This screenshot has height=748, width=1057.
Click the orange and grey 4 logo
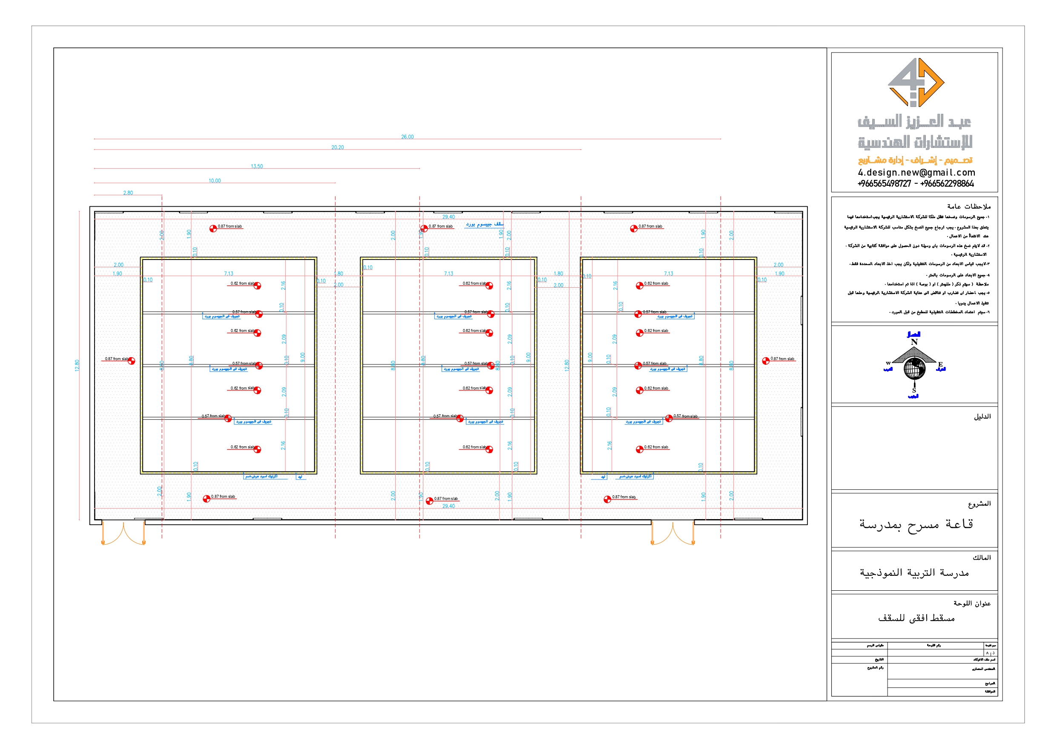916,83
